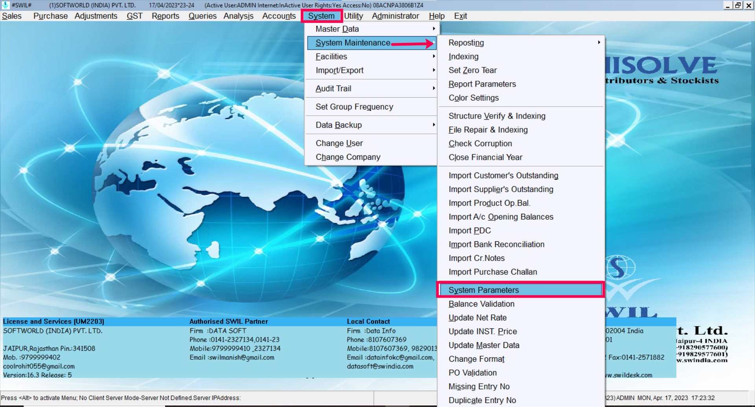Screen dimensions: 755x407
Task: Expand the Reposting submenu
Action: 521,43
